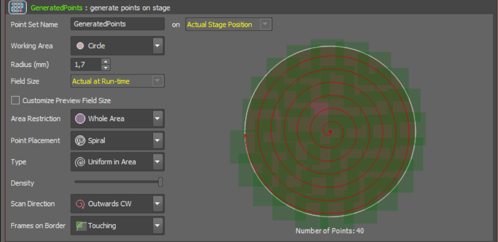Click the Point Set Name text field
The image size is (498, 242).
click(x=117, y=24)
